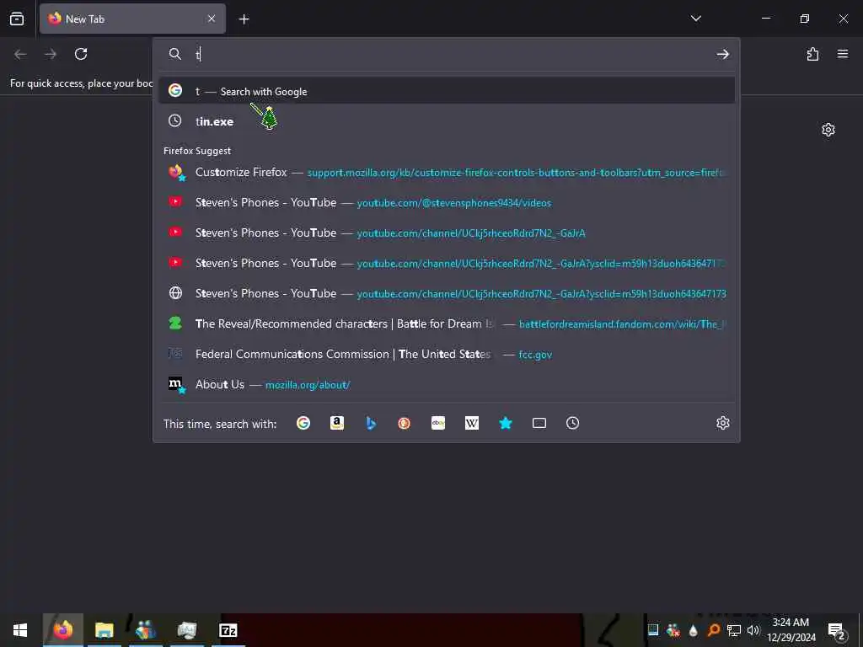Open the network tray icon
This screenshot has height=647, width=863.
pyautogui.click(x=734, y=630)
